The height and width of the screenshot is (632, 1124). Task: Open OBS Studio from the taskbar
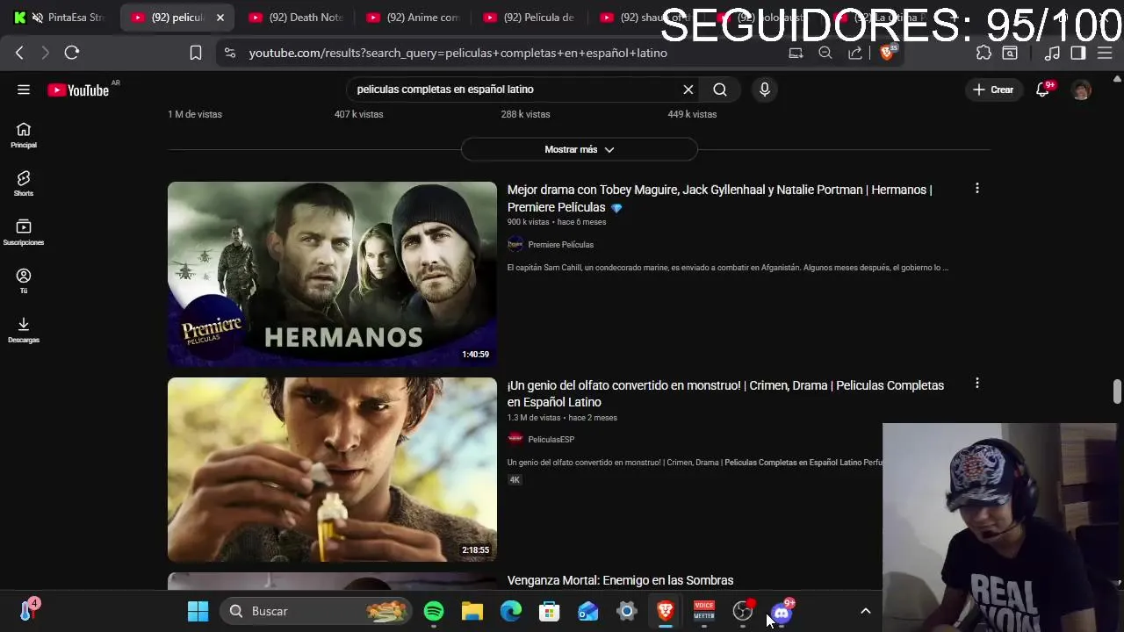[743, 611]
